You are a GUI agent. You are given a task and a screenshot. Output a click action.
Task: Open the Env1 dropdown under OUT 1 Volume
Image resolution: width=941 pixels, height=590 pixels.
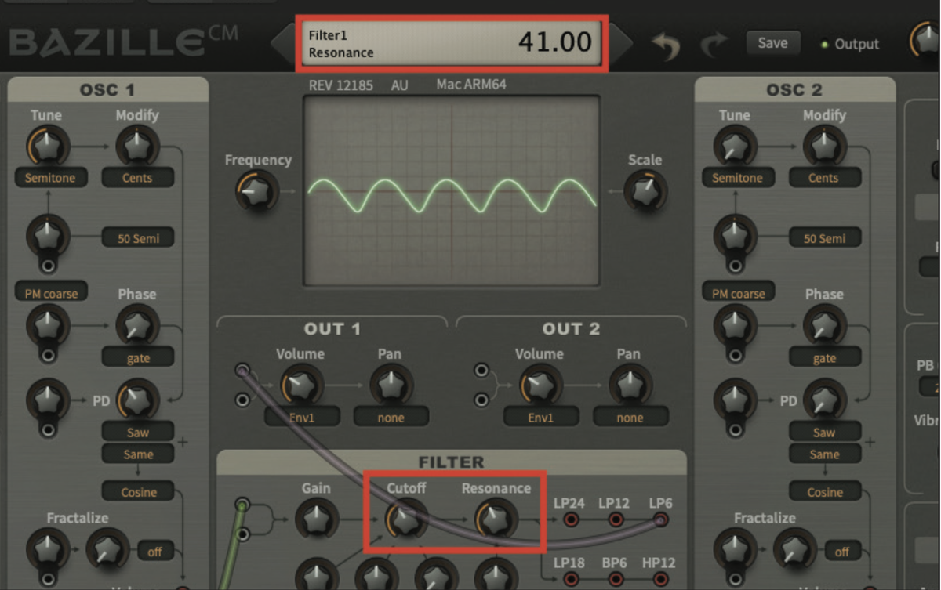pos(302,417)
